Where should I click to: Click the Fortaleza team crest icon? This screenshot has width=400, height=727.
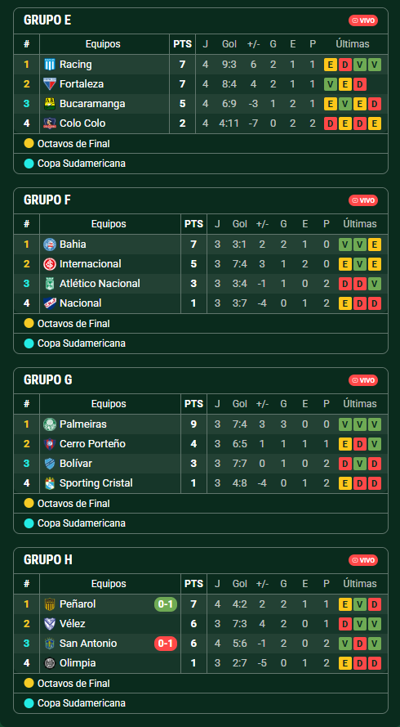tap(50, 84)
